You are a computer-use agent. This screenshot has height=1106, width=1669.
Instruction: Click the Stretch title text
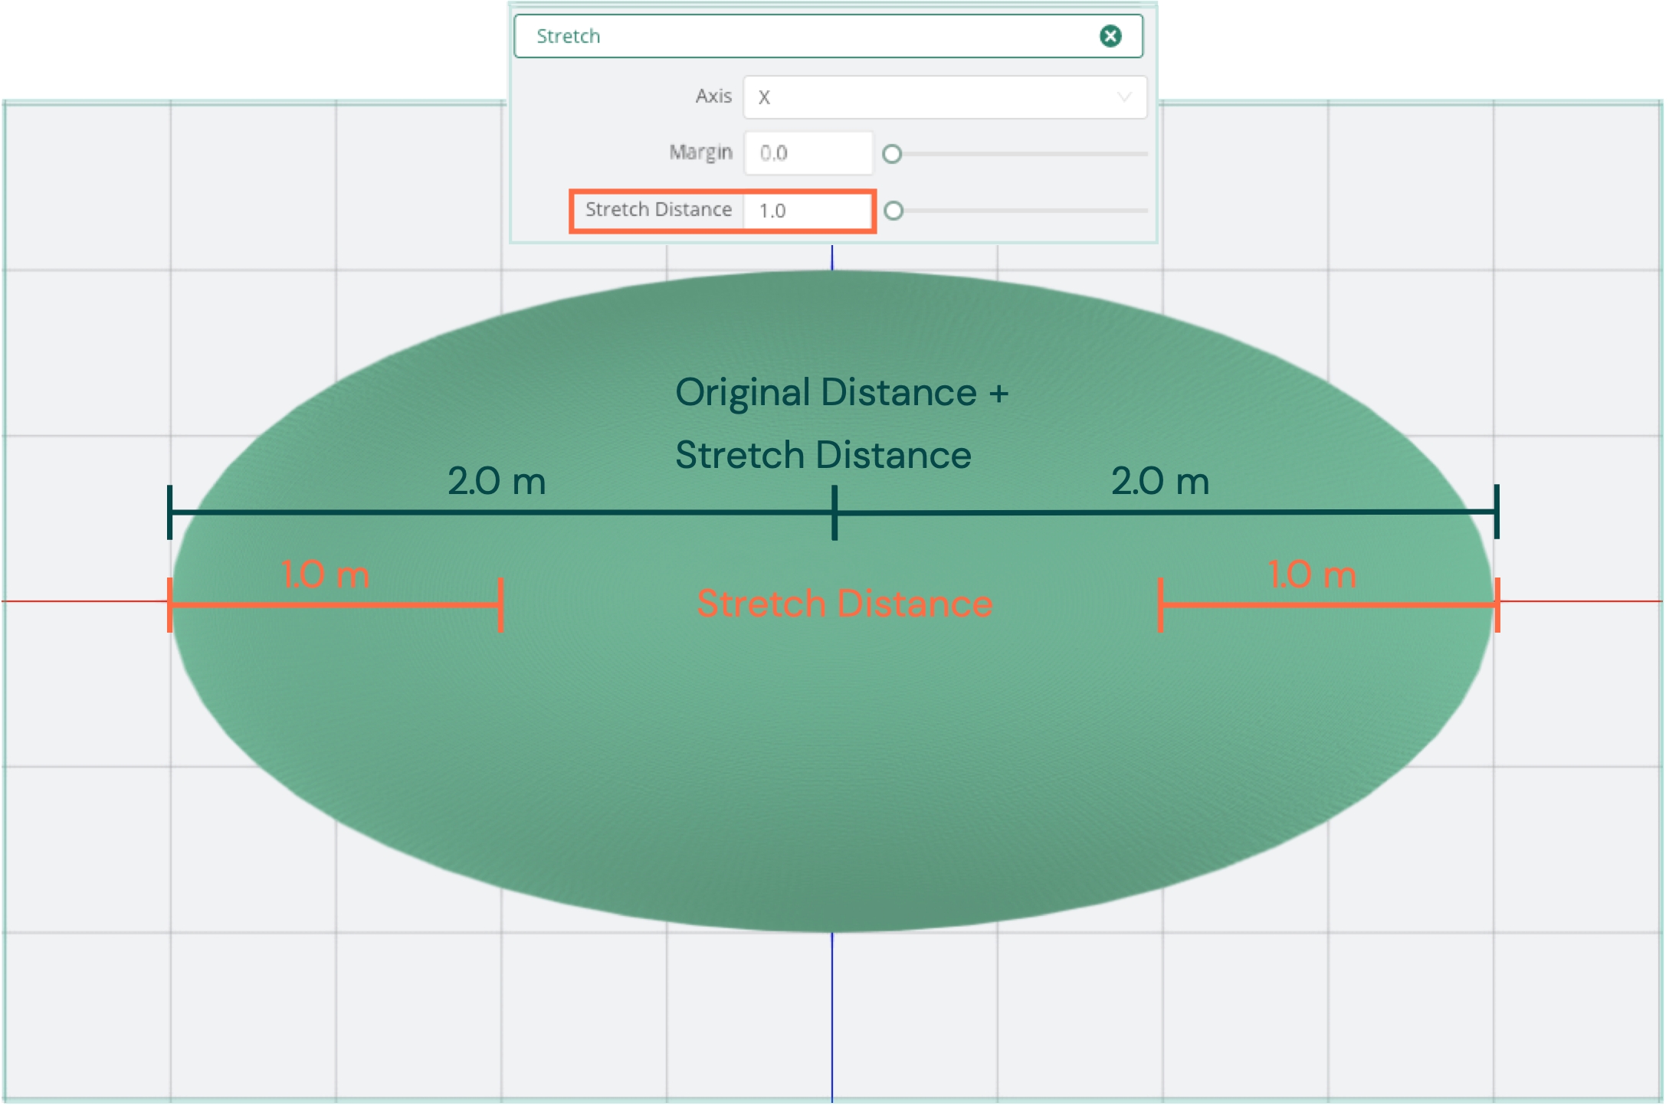pos(568,36)
